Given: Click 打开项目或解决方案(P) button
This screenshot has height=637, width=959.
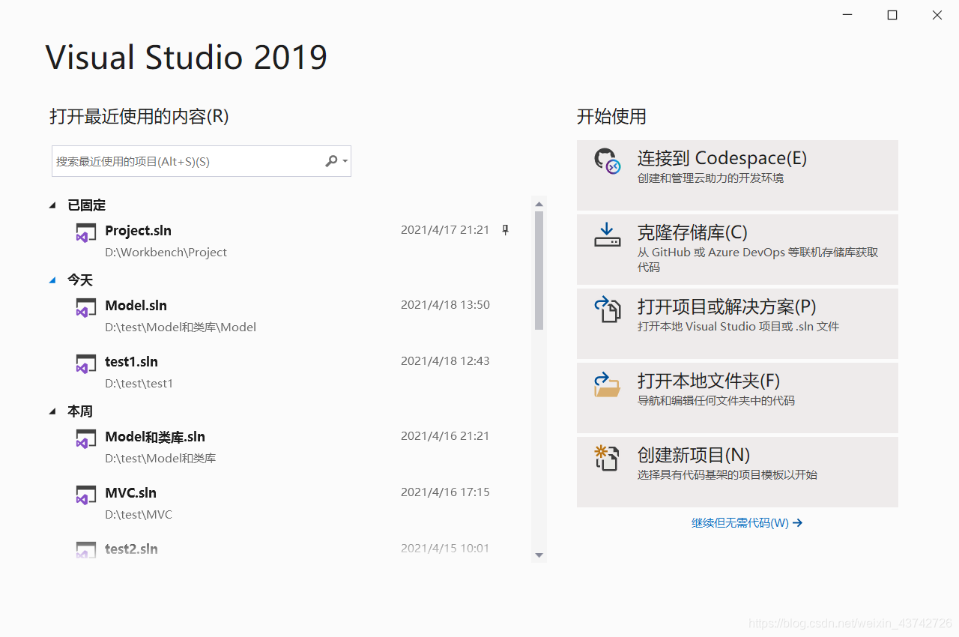Looking at the screenshot, I should coord(737,324).
